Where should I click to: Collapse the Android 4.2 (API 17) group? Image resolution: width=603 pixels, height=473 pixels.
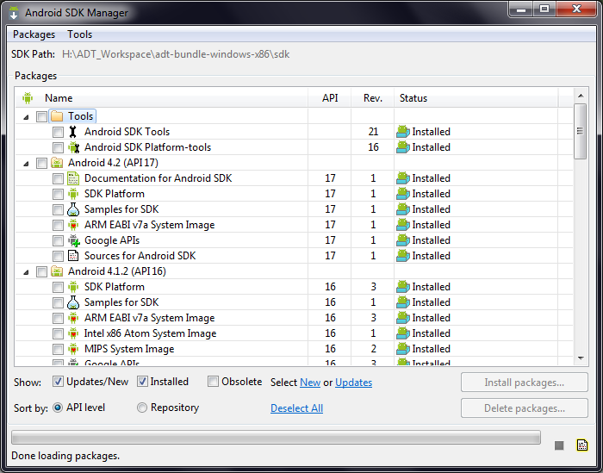[26, 164]
